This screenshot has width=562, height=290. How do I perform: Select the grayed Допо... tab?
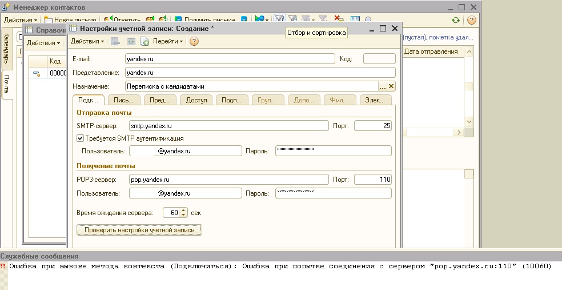click(304, 100)
